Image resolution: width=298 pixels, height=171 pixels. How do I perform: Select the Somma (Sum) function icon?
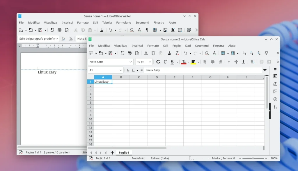(133, 70)
